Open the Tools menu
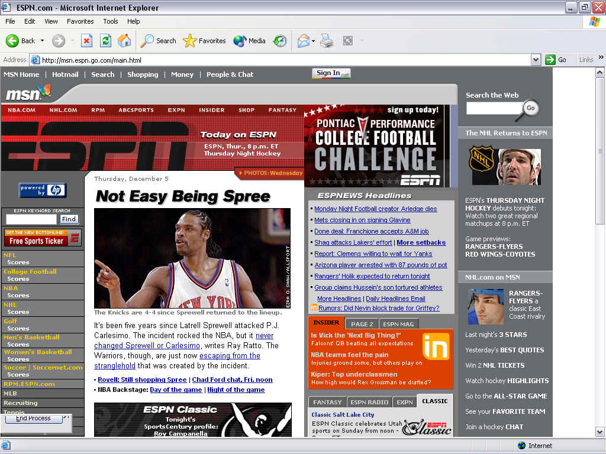 pyautogui.click(x=111, y=21)
